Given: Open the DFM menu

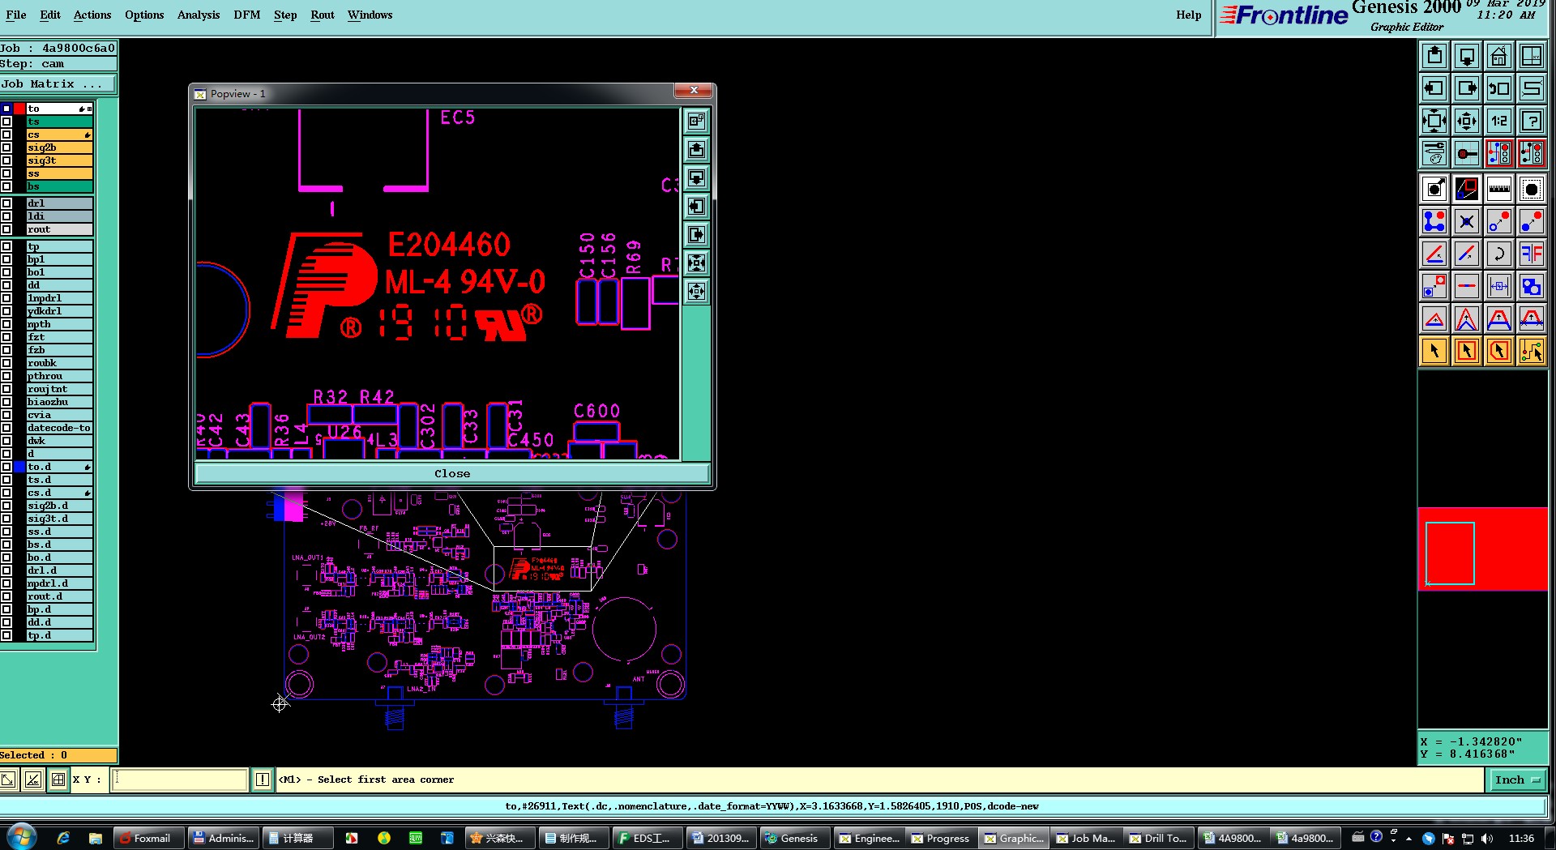Looking at the screenshot, I should 247,15.
